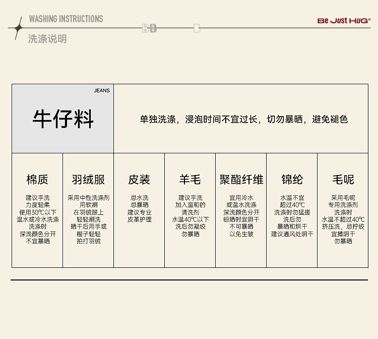
Task: Click the denim washing instruction text
Action: coord(243,120)
